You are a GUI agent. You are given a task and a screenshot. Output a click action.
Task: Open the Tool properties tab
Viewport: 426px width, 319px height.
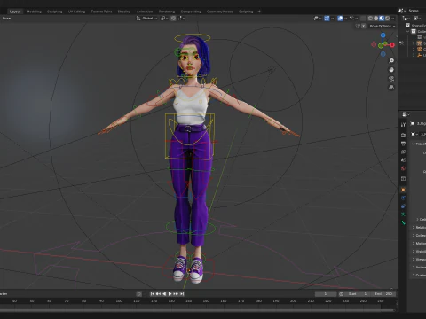(x=403, y=125)
